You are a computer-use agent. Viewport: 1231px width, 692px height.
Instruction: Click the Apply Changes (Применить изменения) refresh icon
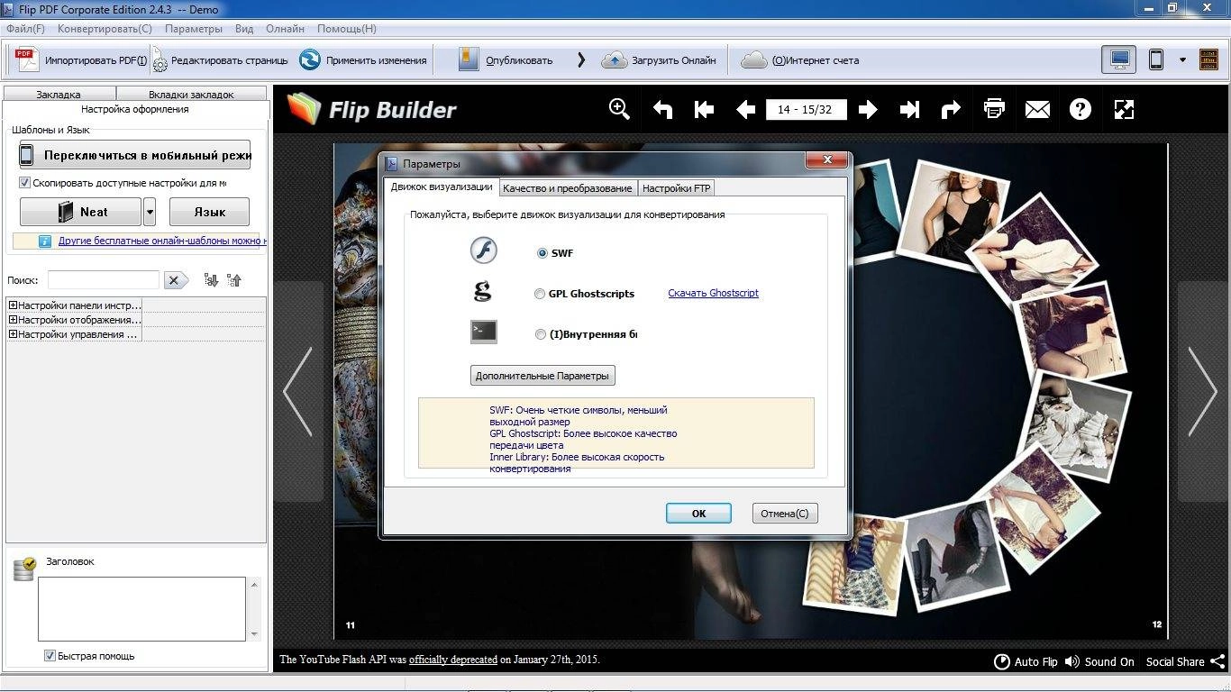coord(310,60)
